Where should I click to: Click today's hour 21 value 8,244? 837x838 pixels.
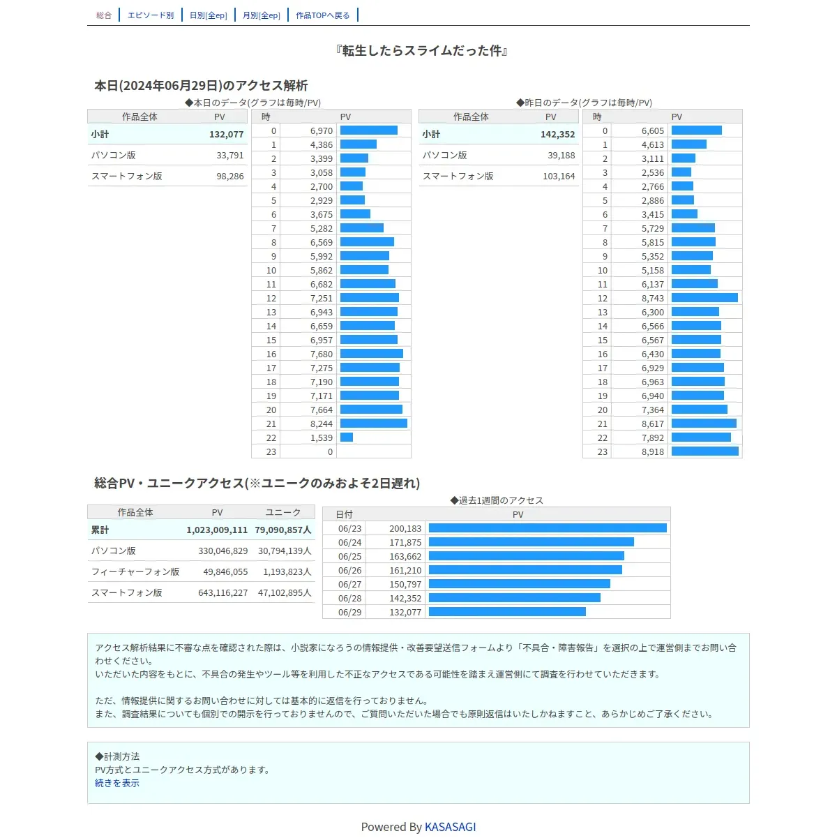(x=322, y=424)
